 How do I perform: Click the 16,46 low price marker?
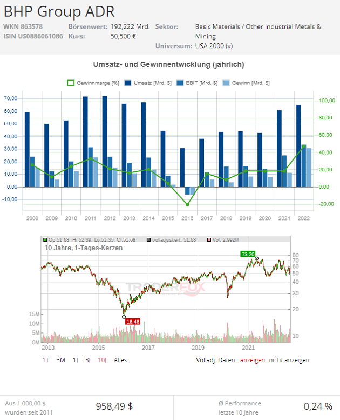coord(133,322)
